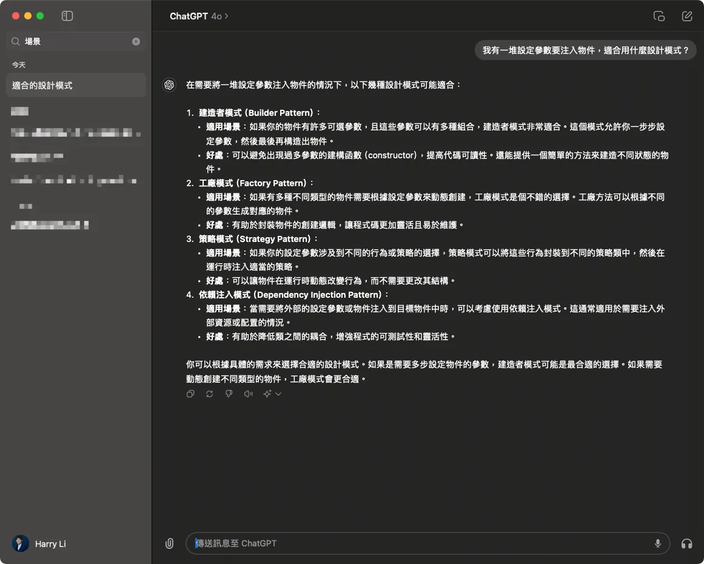Start a new chat with compose icon

pos(687,16)
